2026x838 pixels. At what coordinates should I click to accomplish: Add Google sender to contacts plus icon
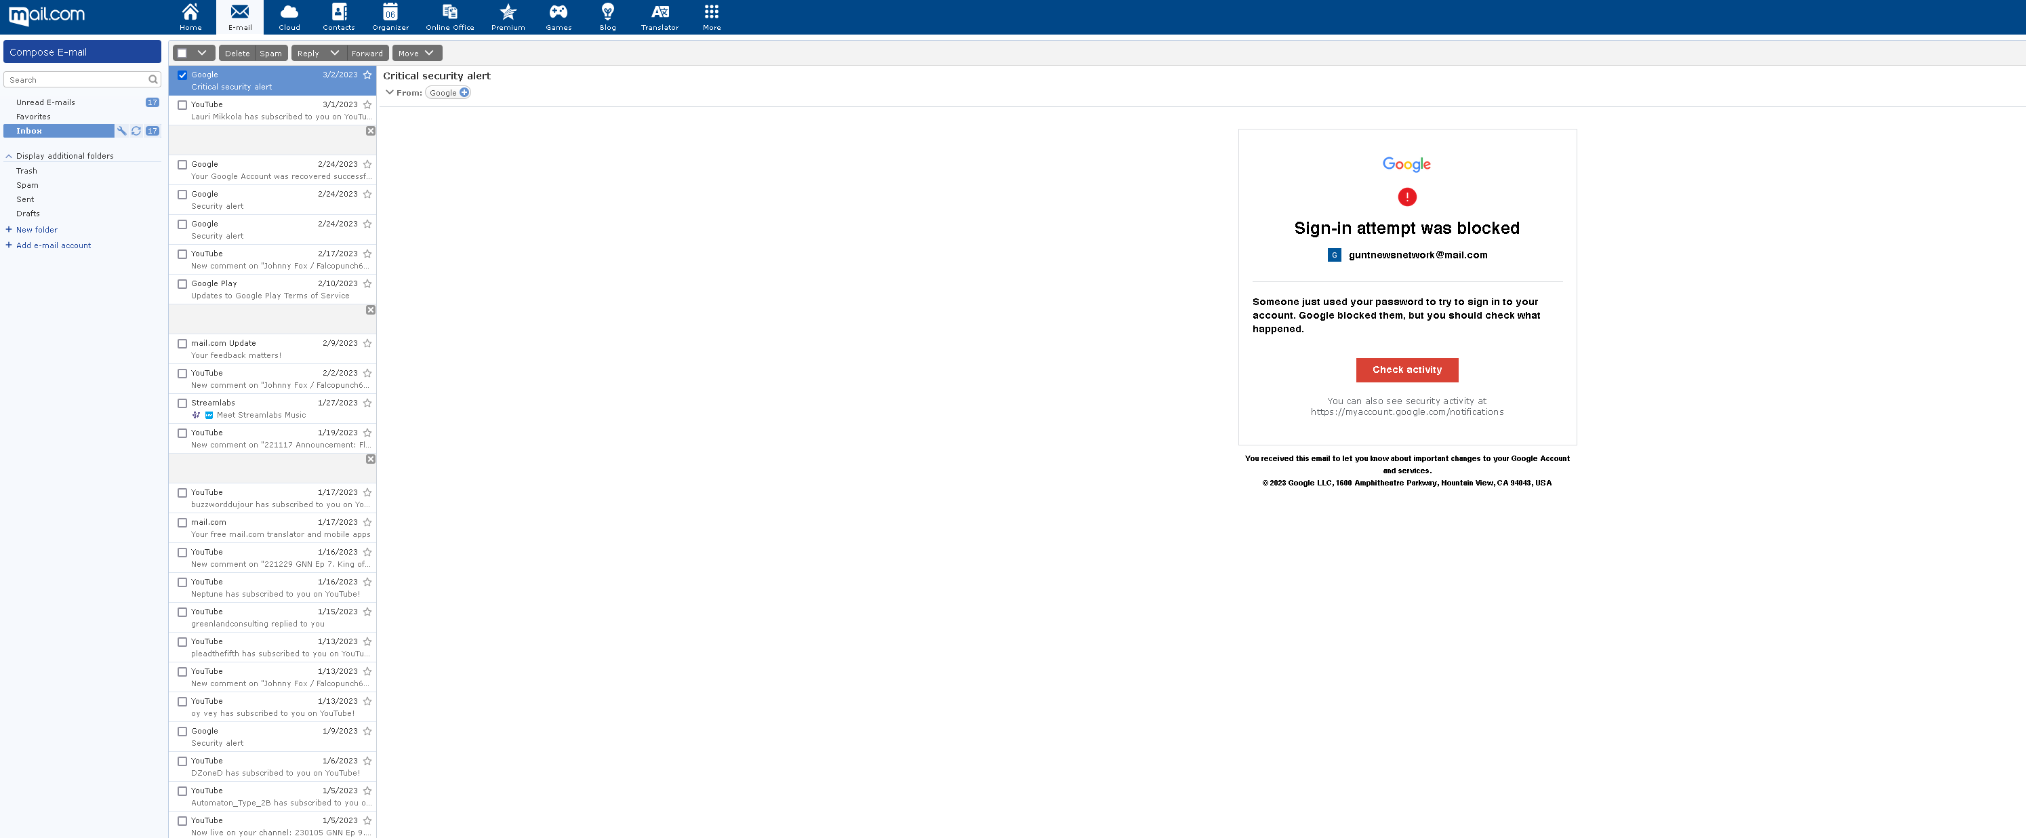(x=464, y=92)
